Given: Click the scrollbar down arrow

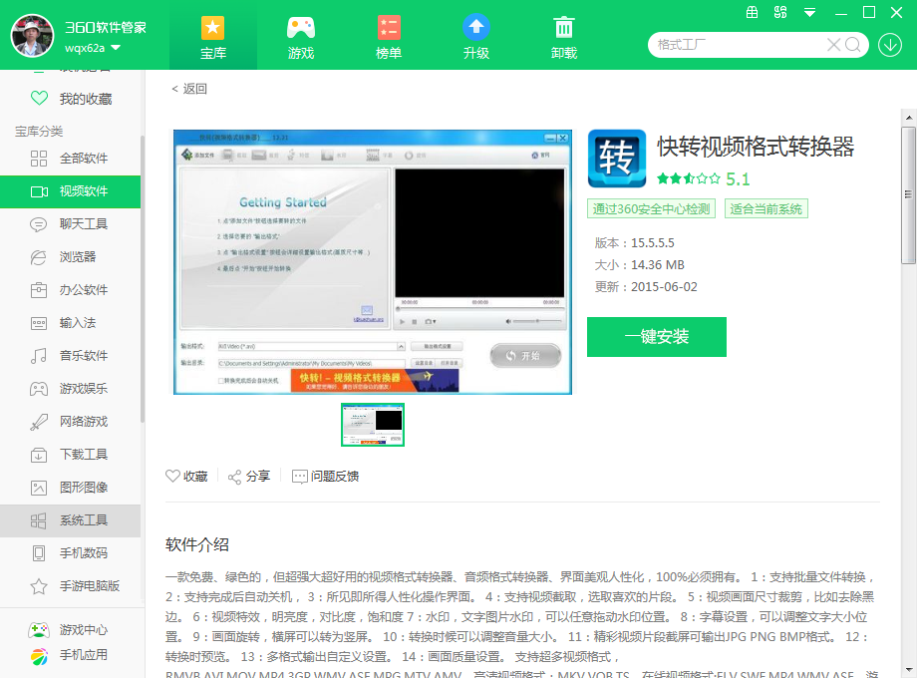Looking at the screenshot, I should [x=908, y=670].
